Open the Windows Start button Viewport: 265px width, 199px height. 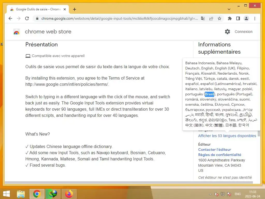[6, 194]
